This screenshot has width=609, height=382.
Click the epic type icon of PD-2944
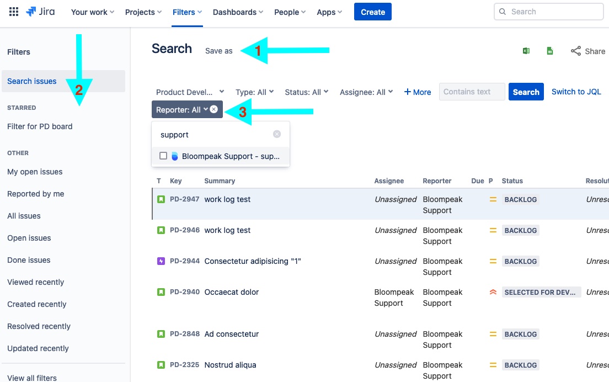click(161, 261)
